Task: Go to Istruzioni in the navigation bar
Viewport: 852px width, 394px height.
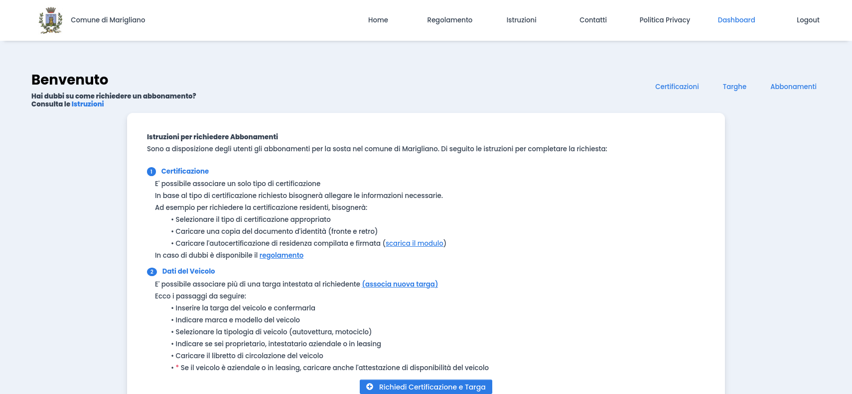Action: (x=522, y=20)
